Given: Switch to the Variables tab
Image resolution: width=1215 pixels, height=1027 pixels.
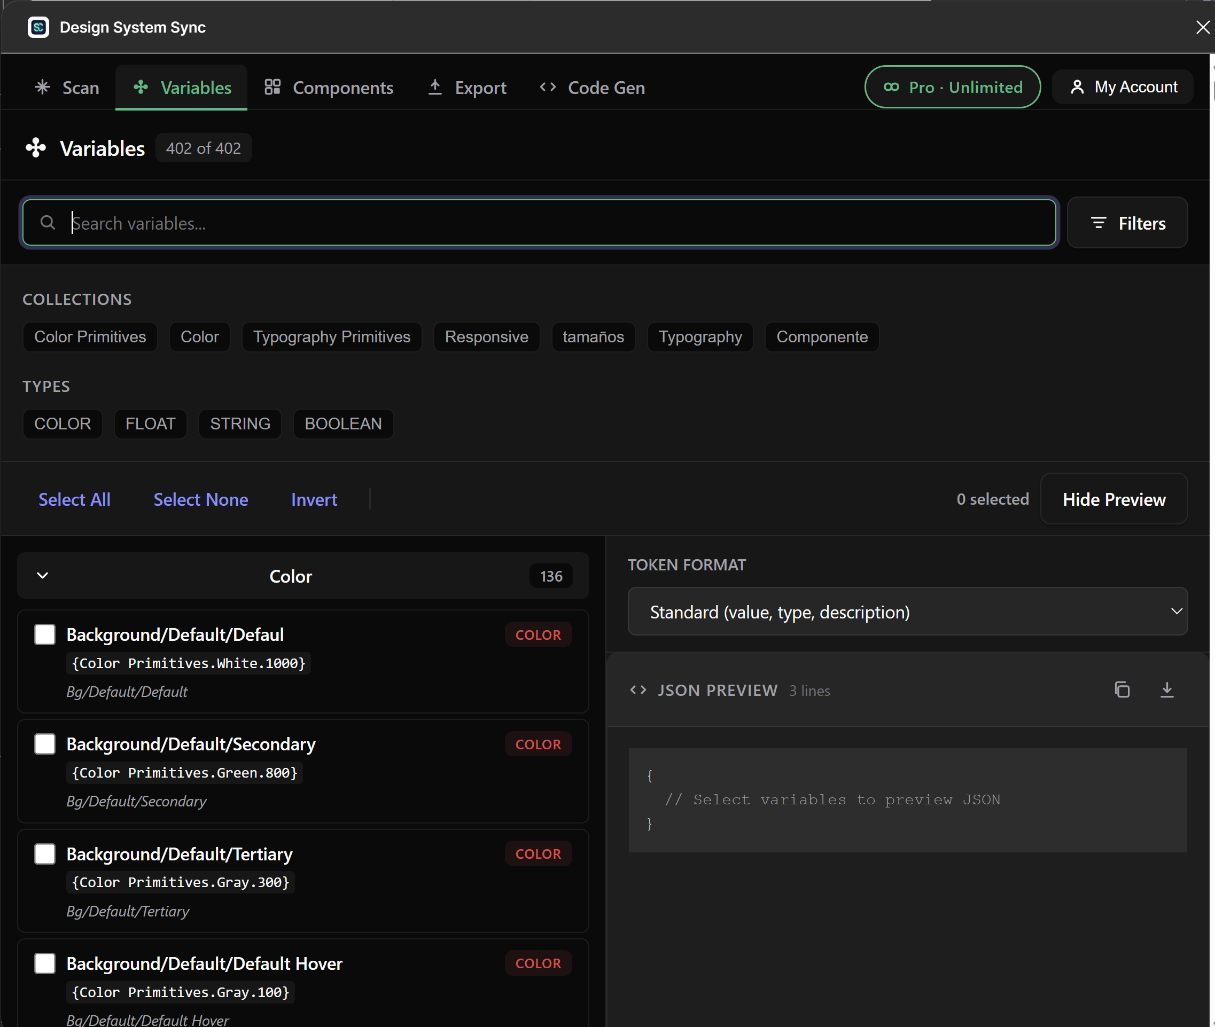Looking at the screenshot, I should (182, 88).
